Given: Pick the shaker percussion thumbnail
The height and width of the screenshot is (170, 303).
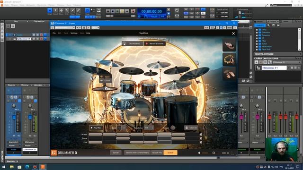Looking at the screenshot, I should pyautogui.click(x=229, y=45).
